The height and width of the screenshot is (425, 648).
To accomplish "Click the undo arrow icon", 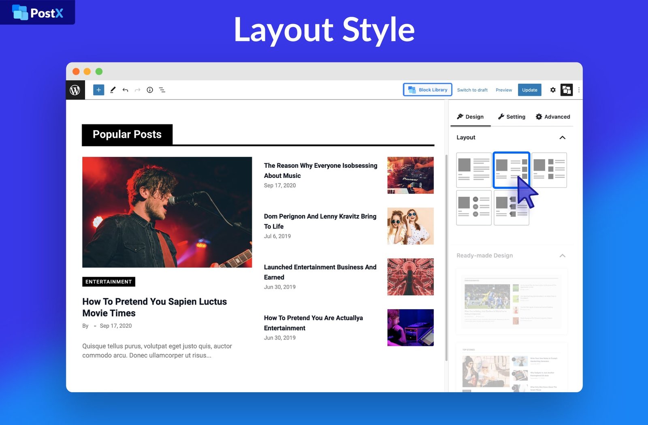I will [x=125, y=90].
